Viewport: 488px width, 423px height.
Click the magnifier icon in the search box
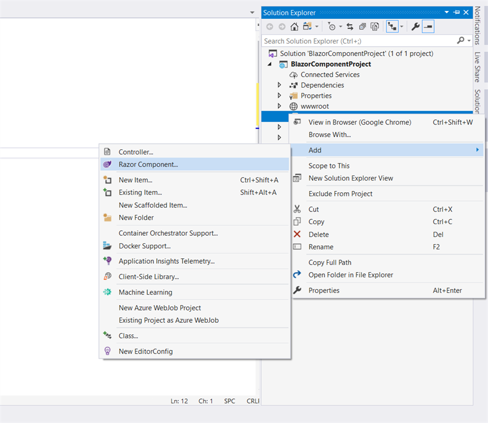(460, 40)
